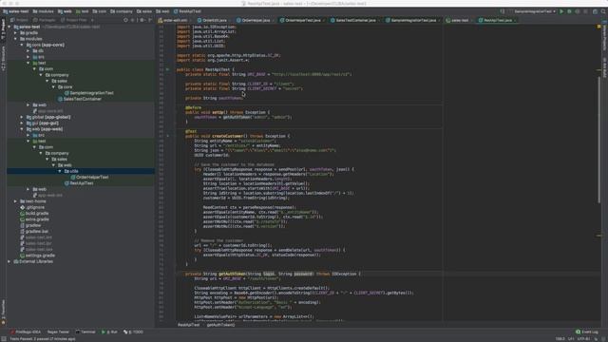Click the LF line separator status entry
This screenshot has height=342, width=608.
tap(572, 339)
